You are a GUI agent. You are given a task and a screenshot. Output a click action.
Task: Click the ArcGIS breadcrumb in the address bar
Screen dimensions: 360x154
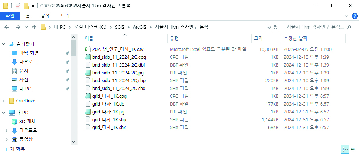[140, 27]
